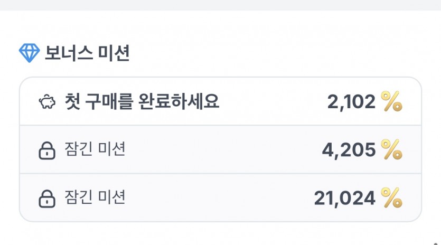The width and height of the screenshot is (441, 245).
Task: Open the 첫 구매를 완료하세요 mission
Action: pos(142,101)
